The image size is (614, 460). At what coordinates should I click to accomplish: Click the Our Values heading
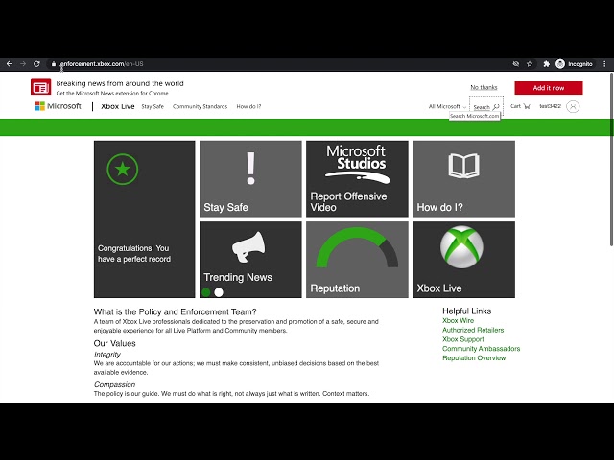[x=114, y=343]
